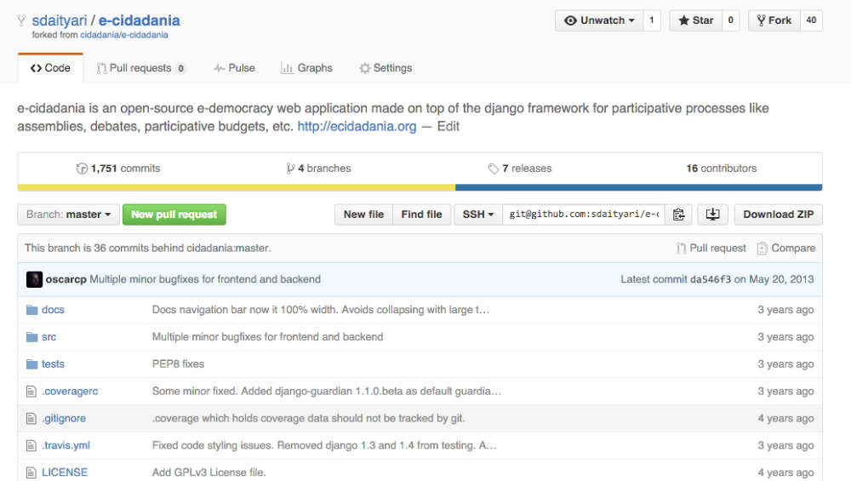
Task: Download the repository as ZIP
Action: click(778, 215)
